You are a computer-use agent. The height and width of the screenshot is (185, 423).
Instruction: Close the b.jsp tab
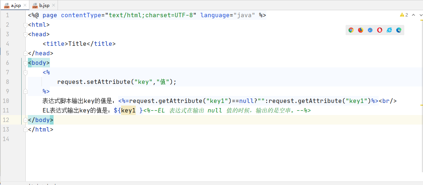click(x=53, y=5)
